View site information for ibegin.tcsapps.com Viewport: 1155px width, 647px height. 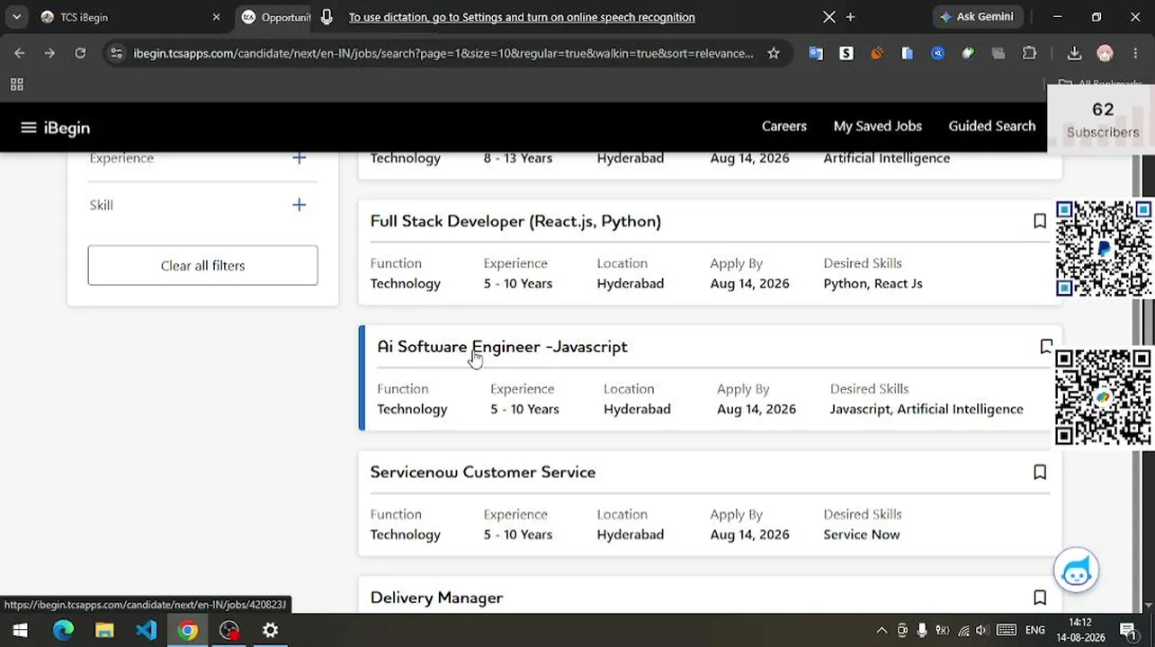pyautogui.click(x=116, y=53)
